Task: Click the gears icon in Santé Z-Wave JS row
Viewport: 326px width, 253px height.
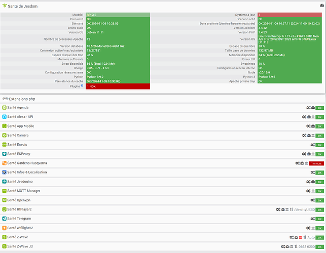Action: tap(283, 246)
